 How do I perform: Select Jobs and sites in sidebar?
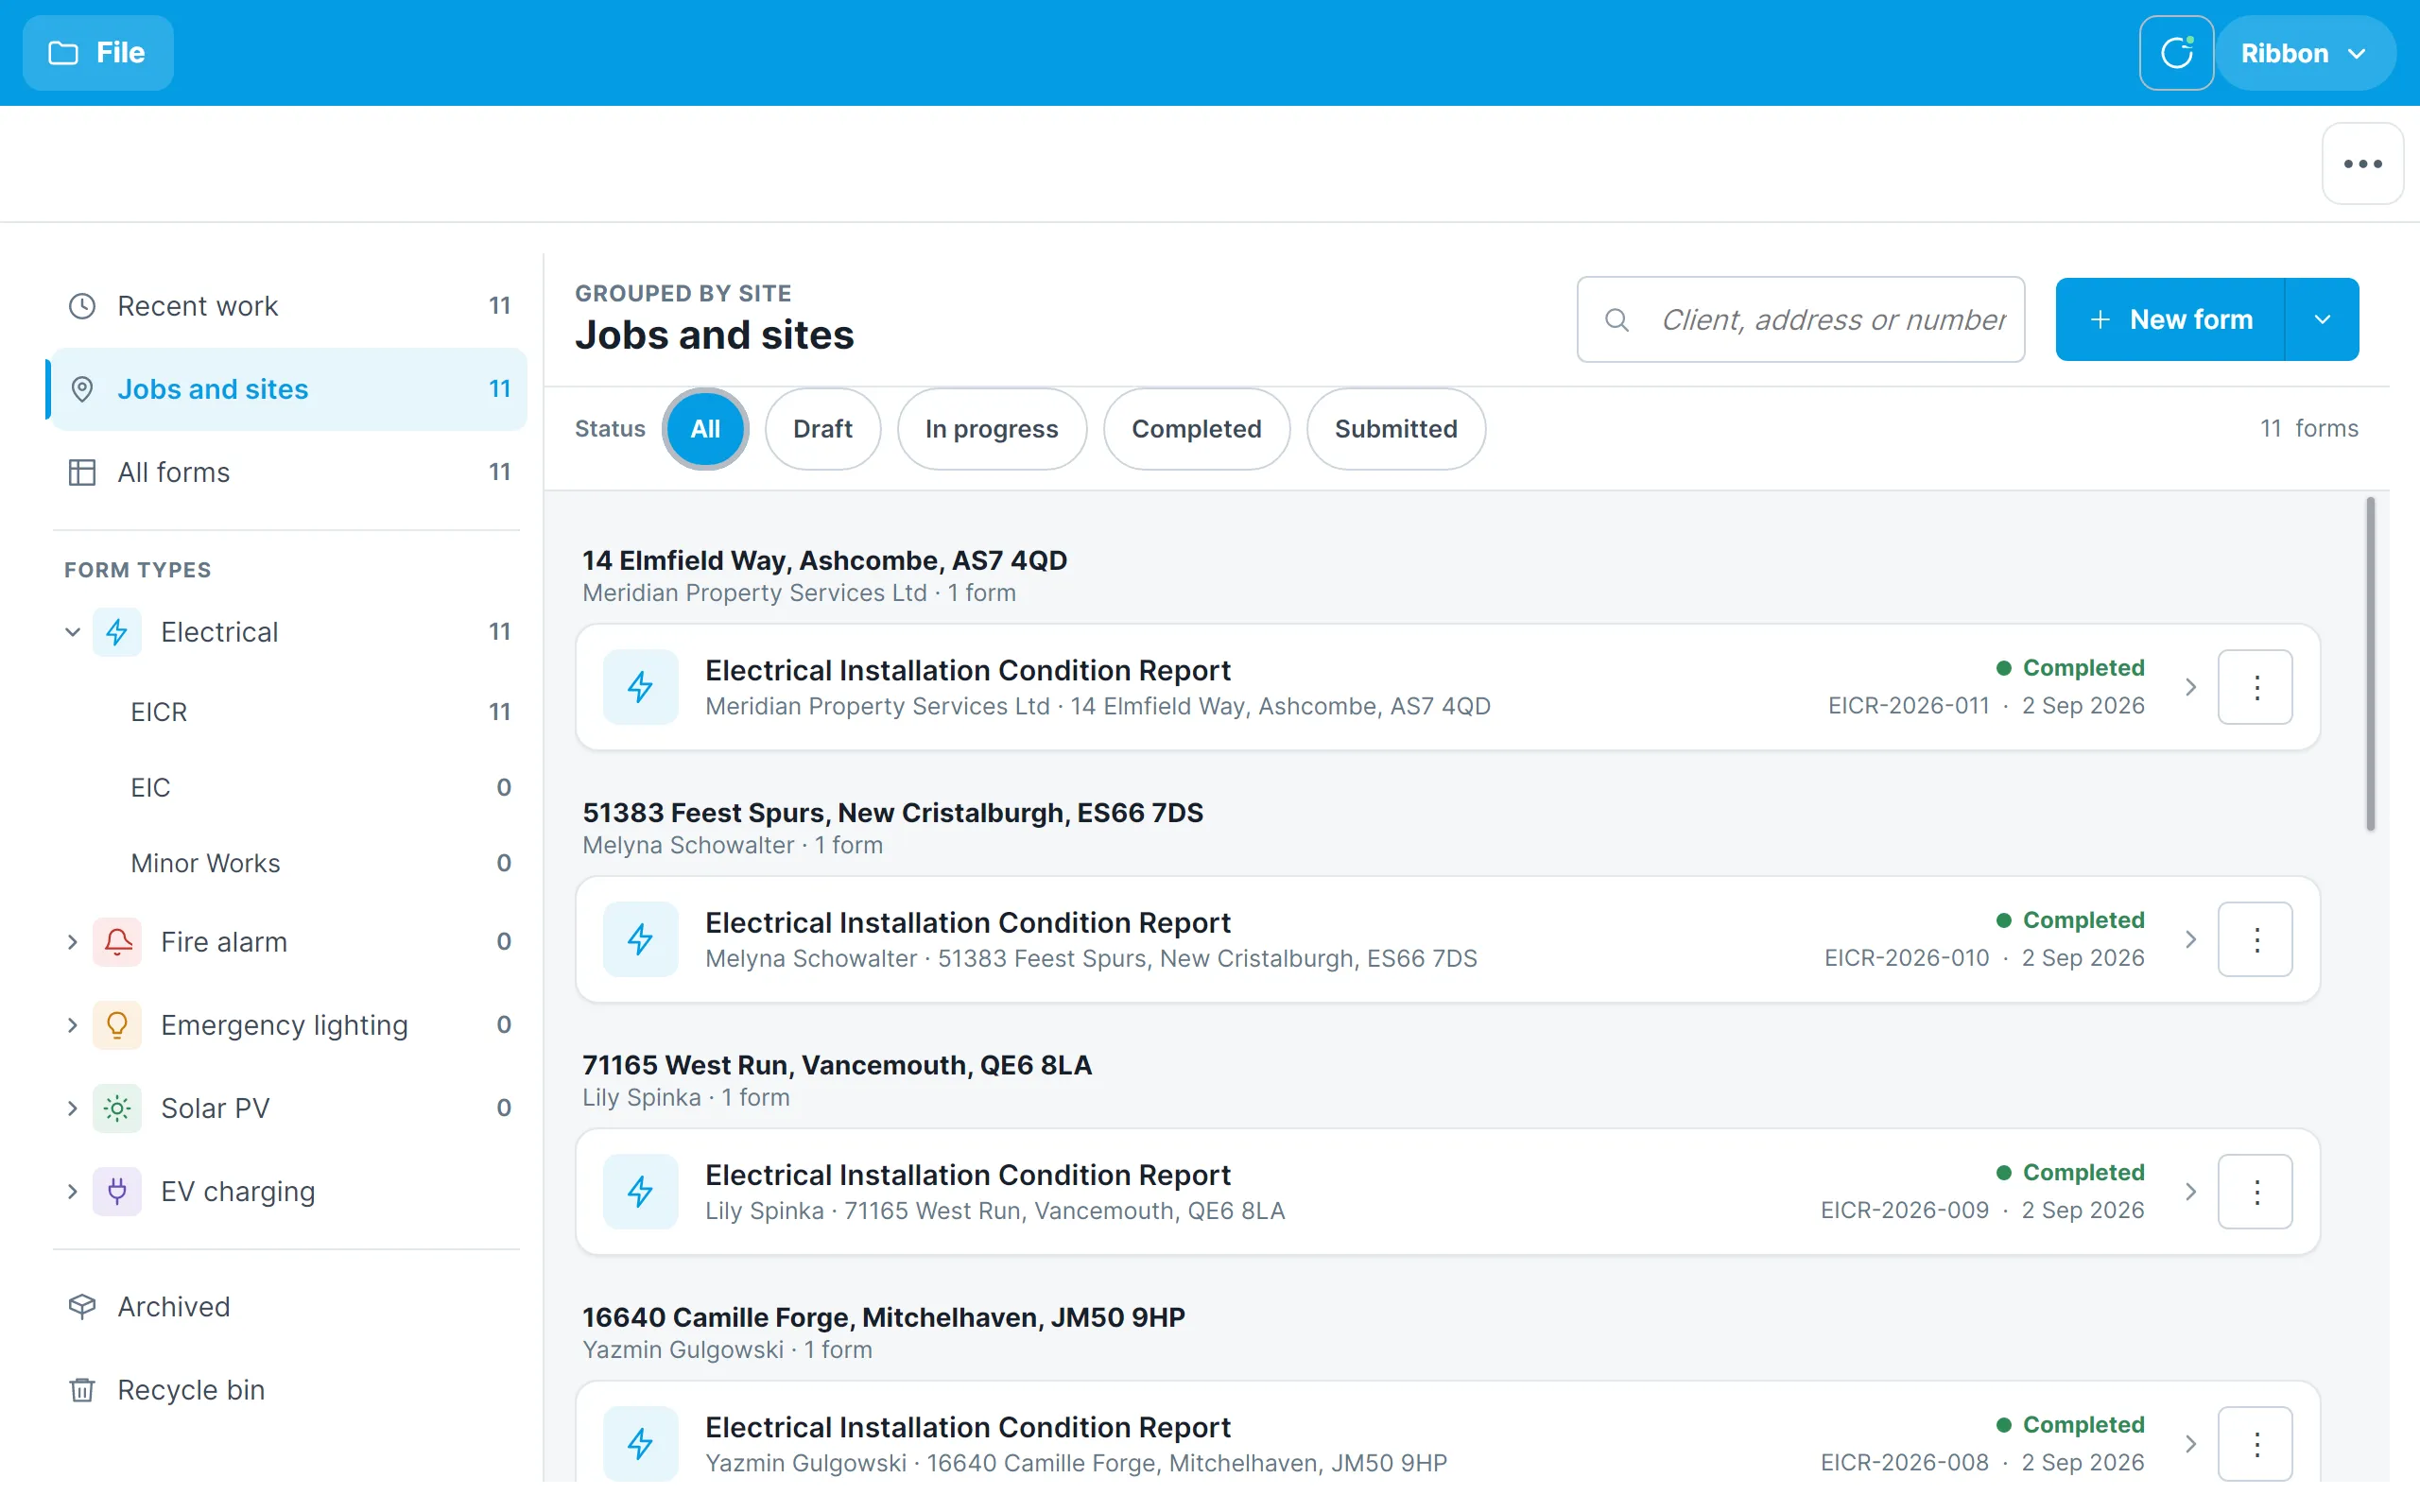pos(290,389)
